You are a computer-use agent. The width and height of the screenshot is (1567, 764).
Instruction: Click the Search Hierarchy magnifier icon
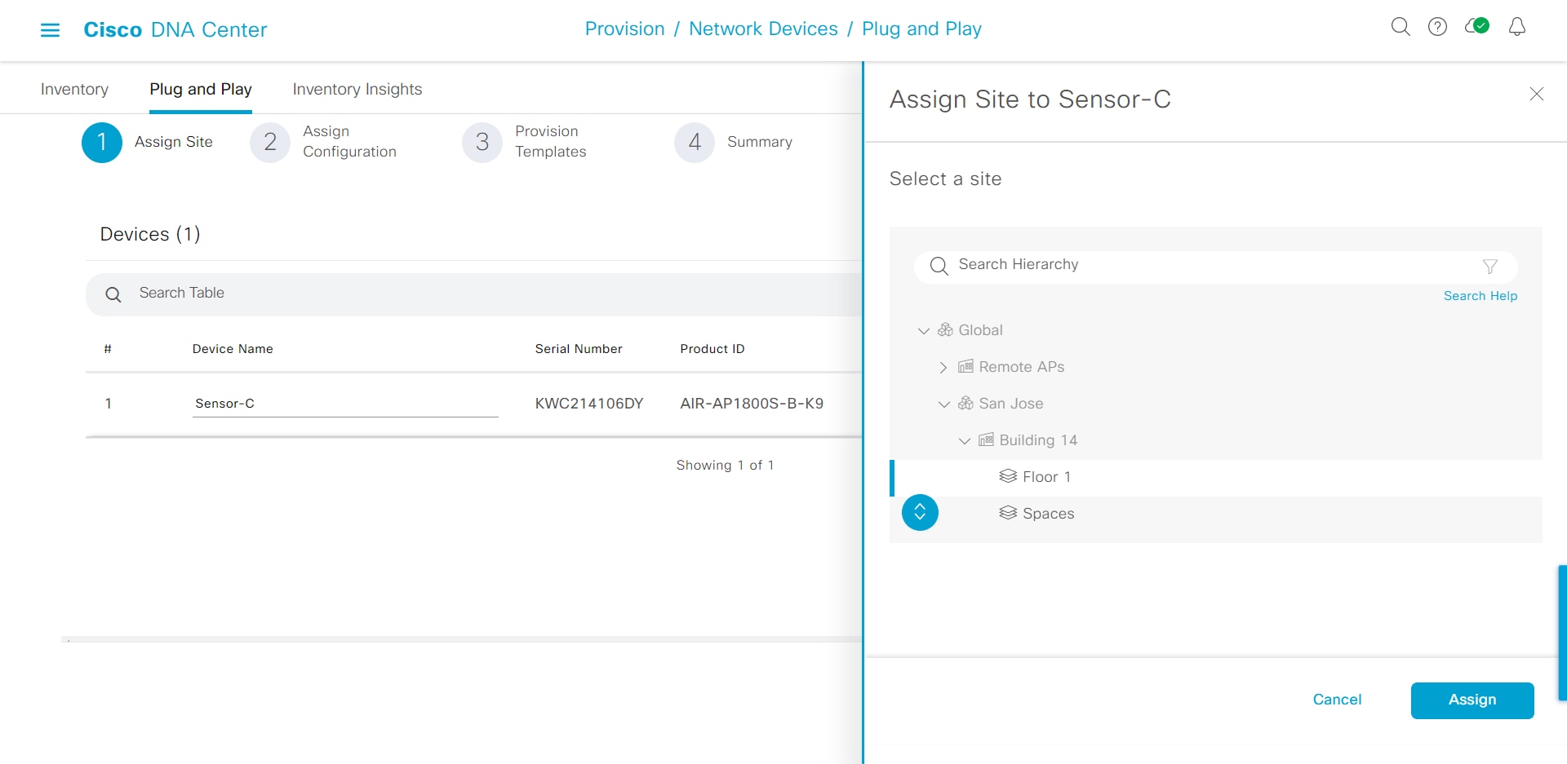(939, 266)
